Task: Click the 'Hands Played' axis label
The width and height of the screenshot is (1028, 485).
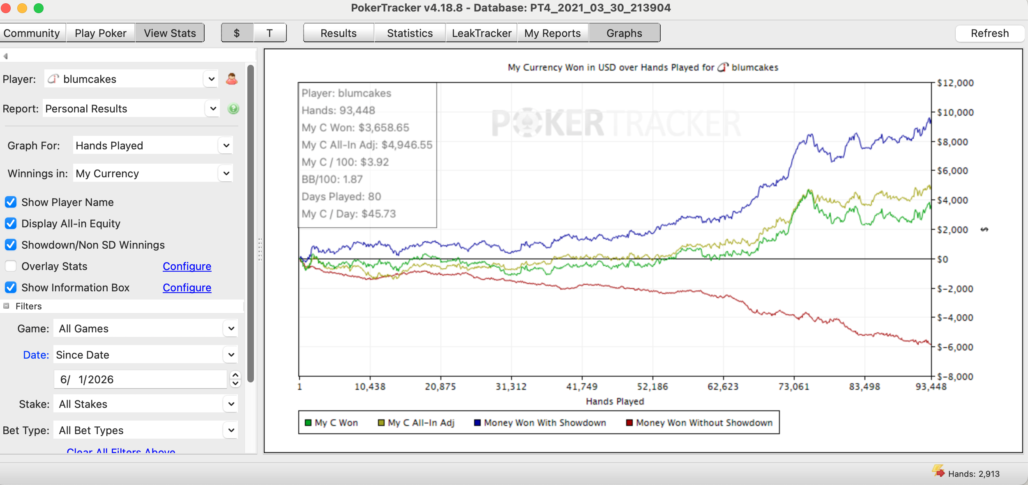Action: [x=615, y=401]
